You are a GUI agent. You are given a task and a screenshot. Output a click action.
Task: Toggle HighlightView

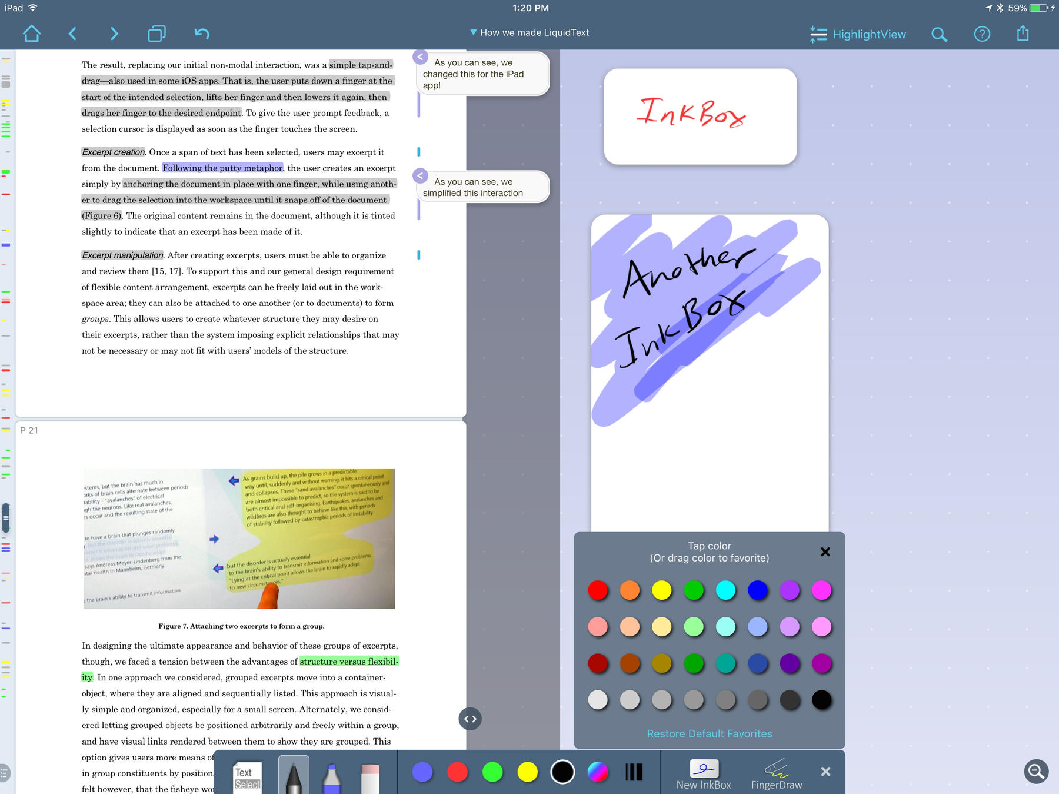[858, 34]
